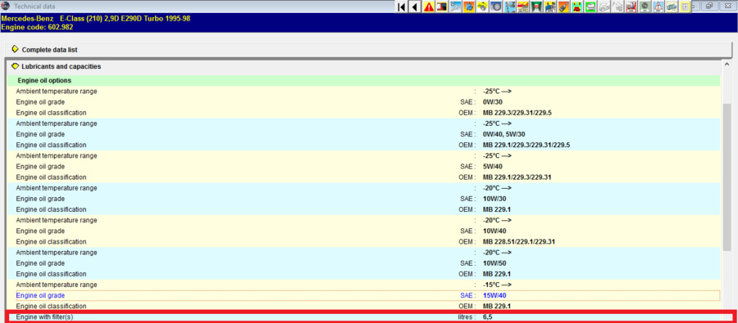Select the Engine with filter(s) row label

coord(44,317)
